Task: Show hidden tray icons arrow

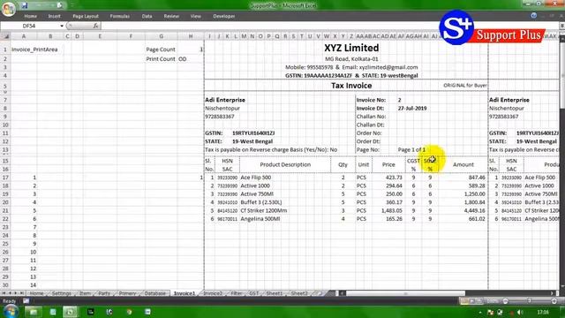Action: tap(480, 312)
